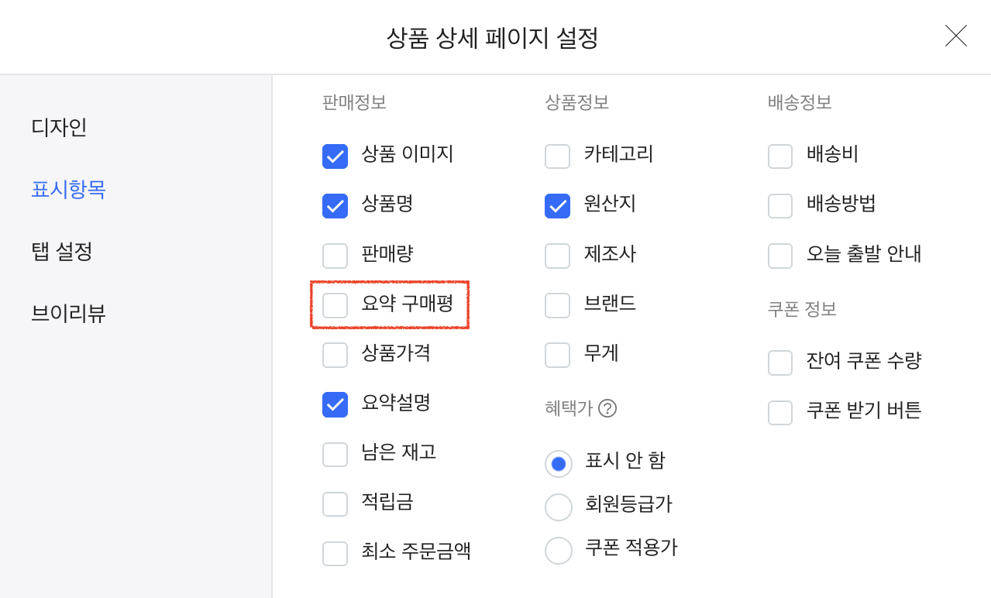Tick the 카테고리 checkbox
The image size is (991, 598).
pyautogui.click(x=557, y=156)
